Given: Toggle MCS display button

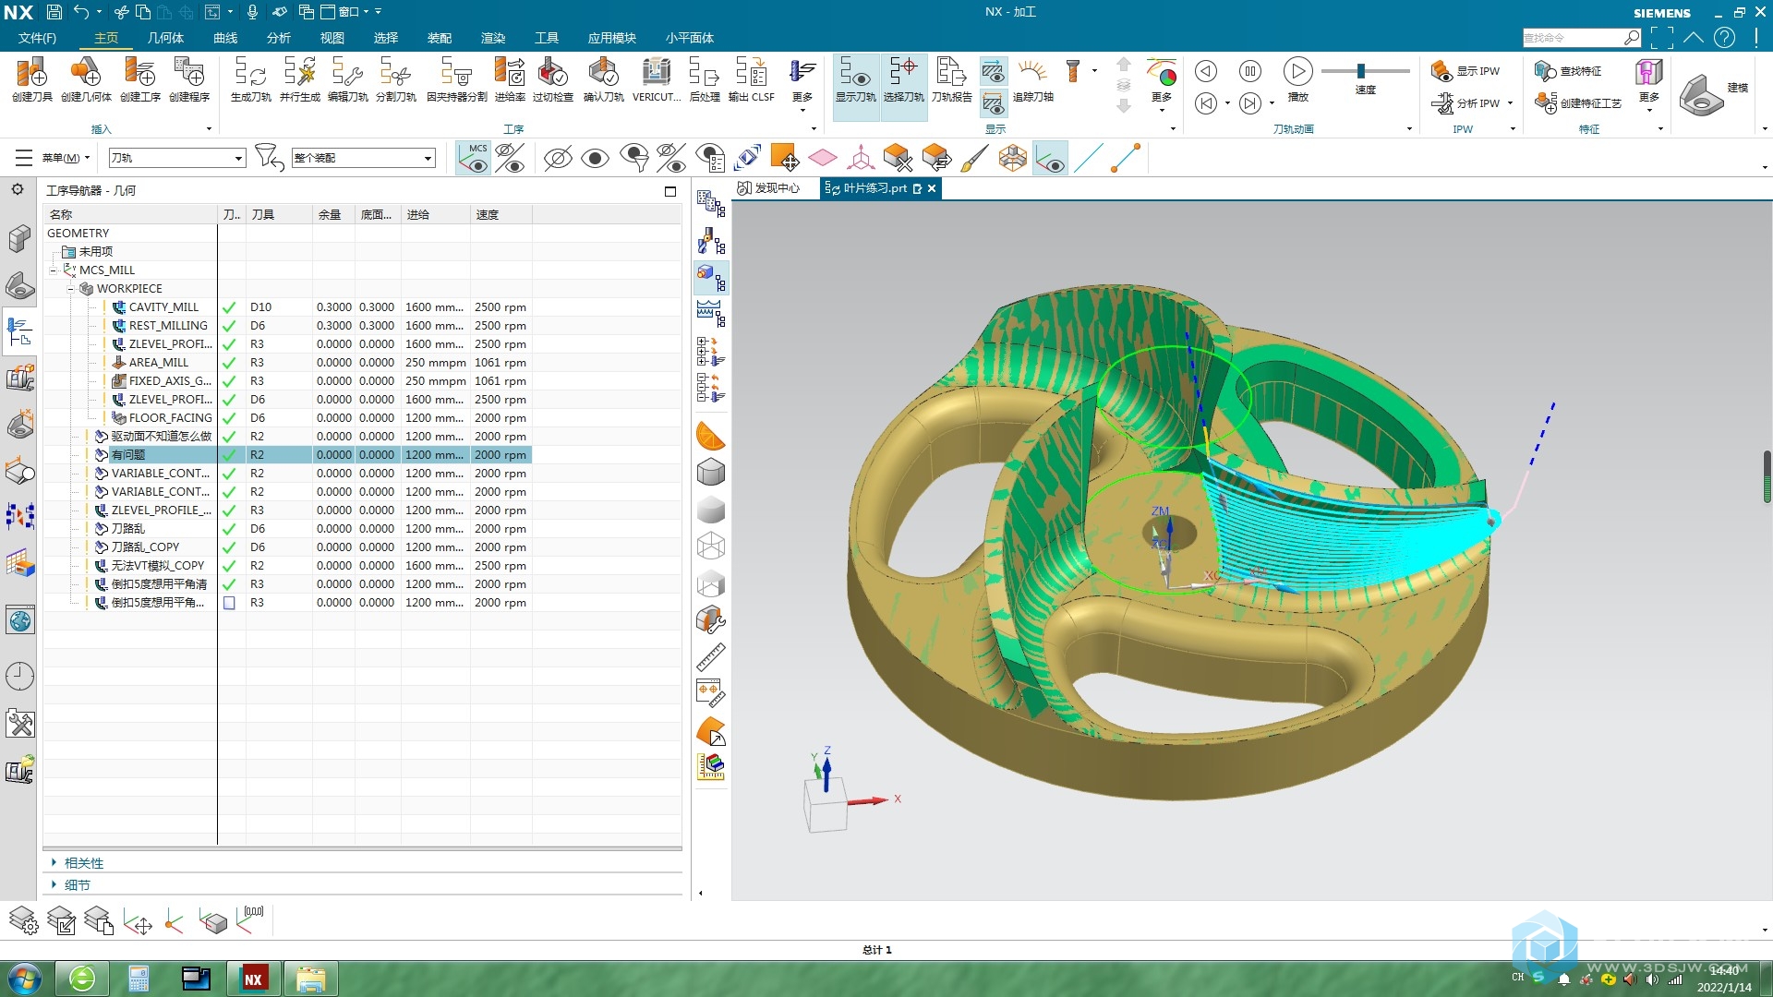Looking at the screenshot, I should [475, 158].
